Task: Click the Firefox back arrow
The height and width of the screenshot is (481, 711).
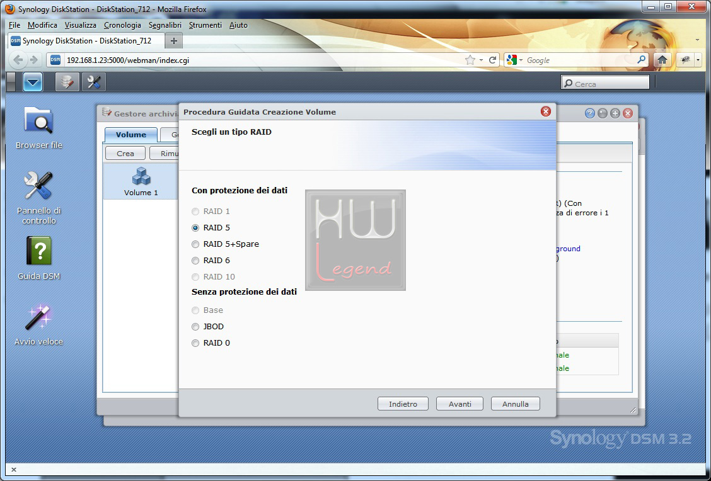Action: point(18,60)
